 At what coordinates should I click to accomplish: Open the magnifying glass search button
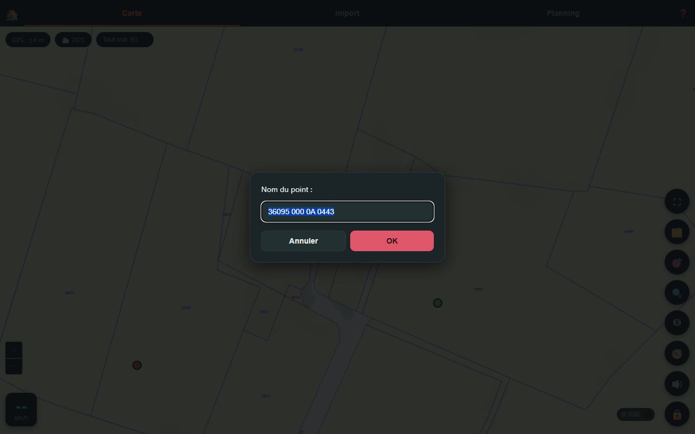tap(677, 293)
